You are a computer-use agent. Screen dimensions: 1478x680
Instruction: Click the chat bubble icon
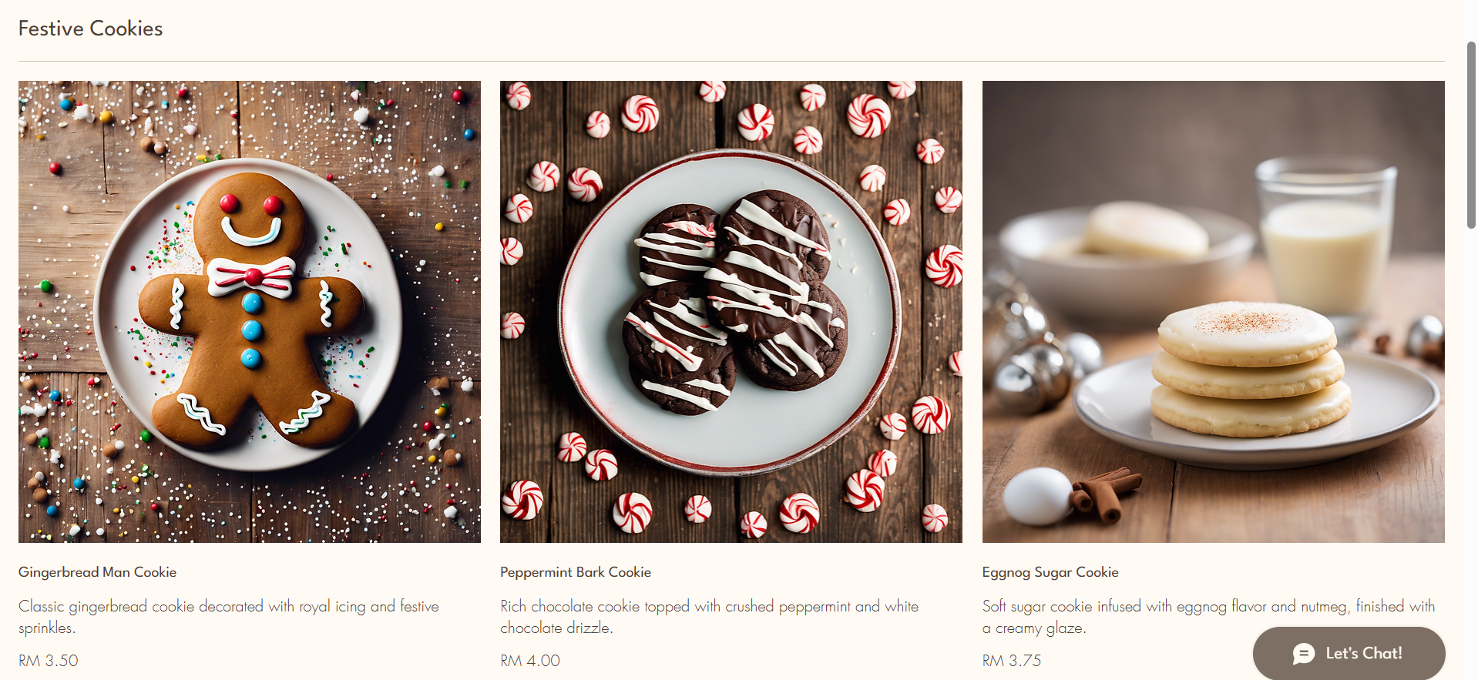pyautogui.click(x=1304, y=654)
